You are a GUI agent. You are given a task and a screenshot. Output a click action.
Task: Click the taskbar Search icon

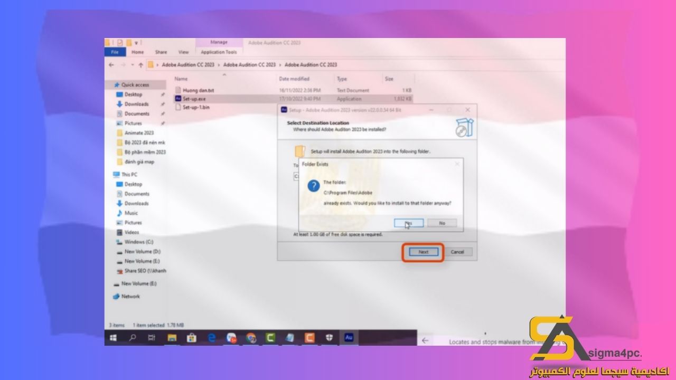(133, 338)
